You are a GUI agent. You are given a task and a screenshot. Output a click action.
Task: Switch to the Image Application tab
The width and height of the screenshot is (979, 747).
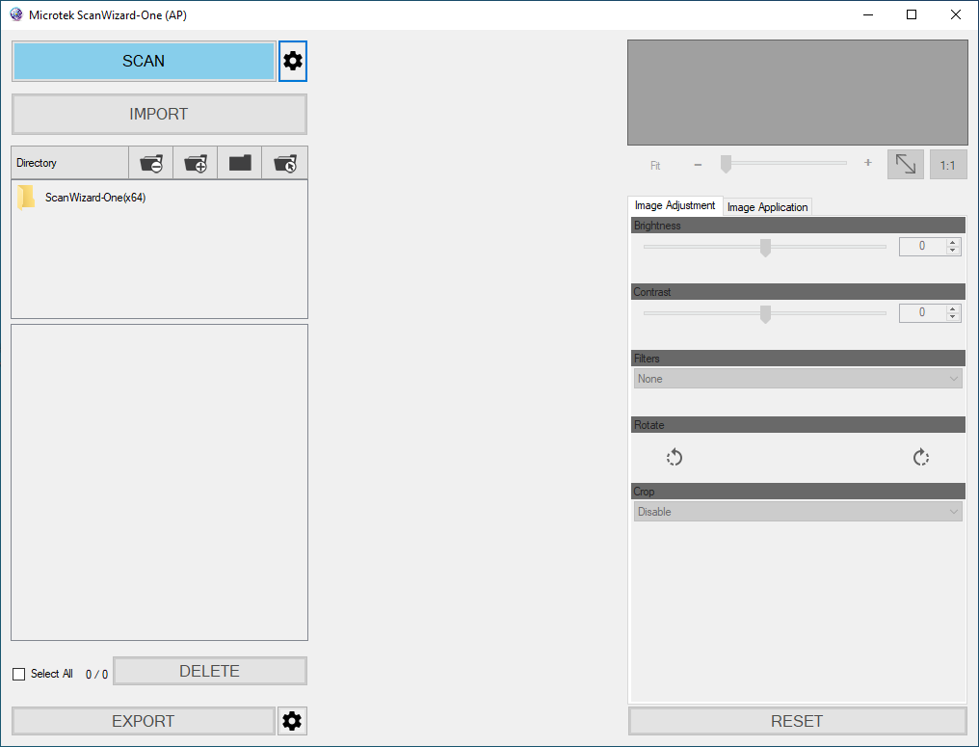click(x=767, y=206)
